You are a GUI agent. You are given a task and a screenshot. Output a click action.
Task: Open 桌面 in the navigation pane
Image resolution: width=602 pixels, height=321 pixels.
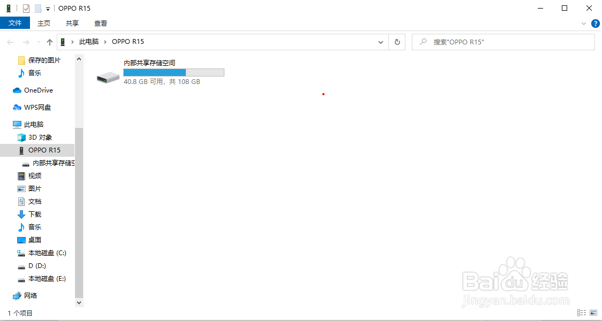35,240
